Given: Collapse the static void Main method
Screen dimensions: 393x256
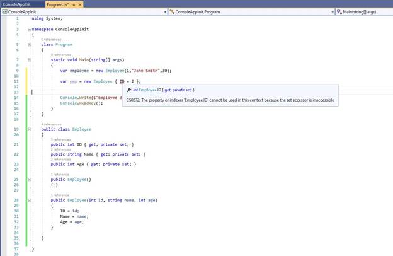Looking at the screenshot, I should [30, 60].
